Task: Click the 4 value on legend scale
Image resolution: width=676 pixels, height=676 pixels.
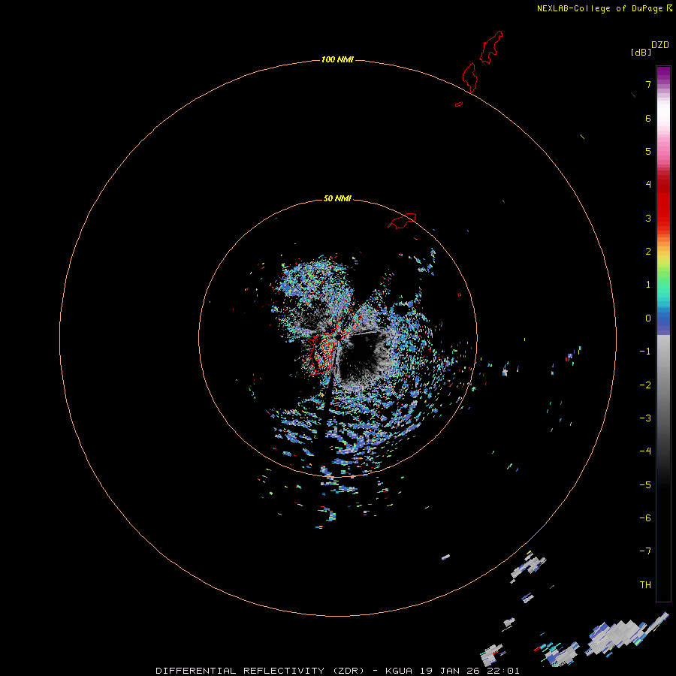Action: click(648, 184)
